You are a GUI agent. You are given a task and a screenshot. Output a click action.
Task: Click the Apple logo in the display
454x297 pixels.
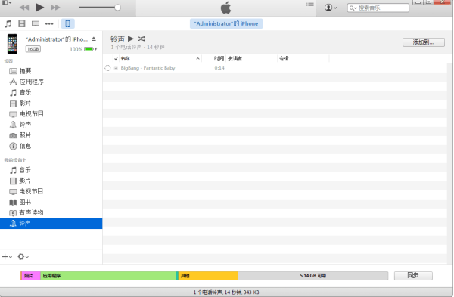[225, 8]
